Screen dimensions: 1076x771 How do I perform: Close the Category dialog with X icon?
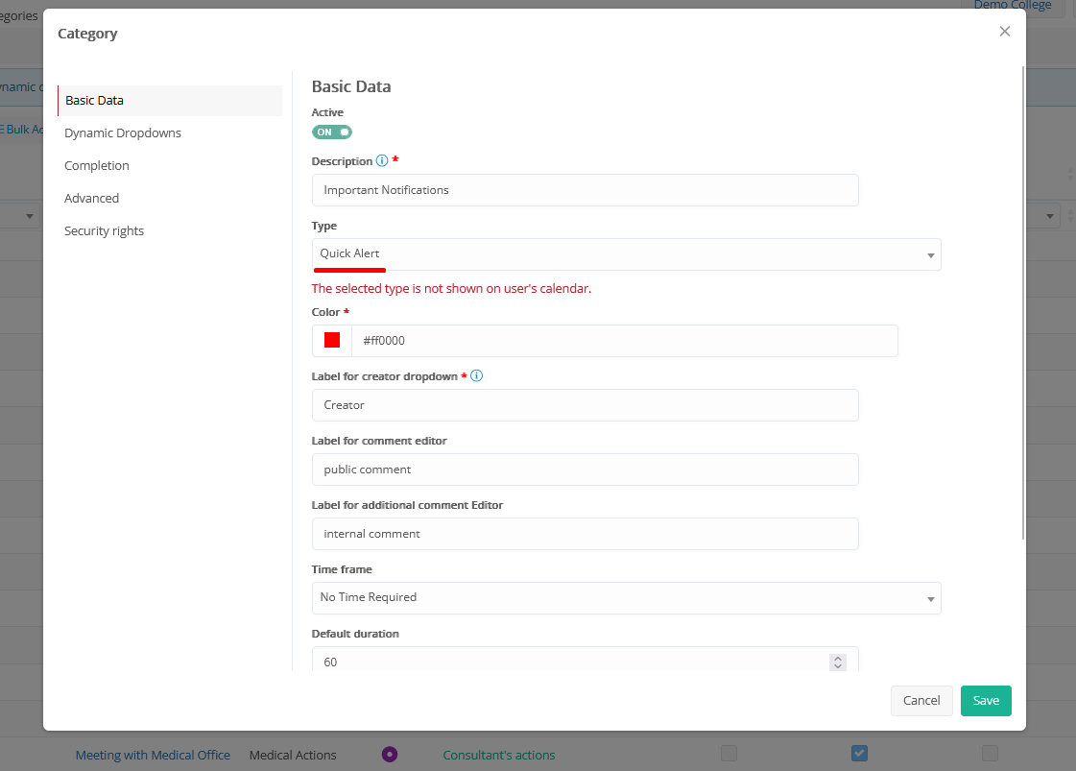[x=1004, y=32]
